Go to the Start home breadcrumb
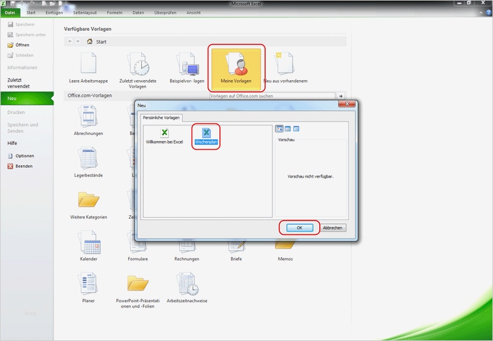 tap(97, 41)
